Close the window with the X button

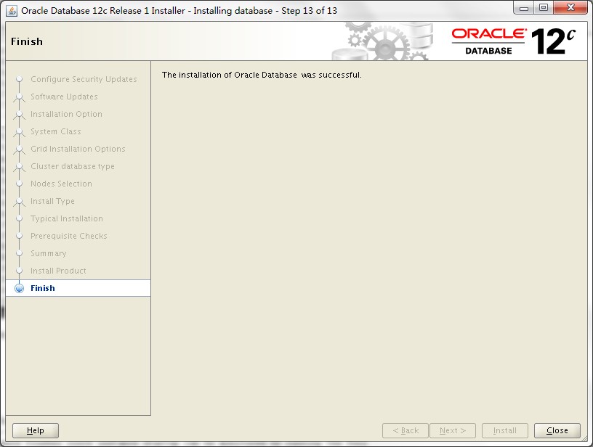click(x=570, y=8)
